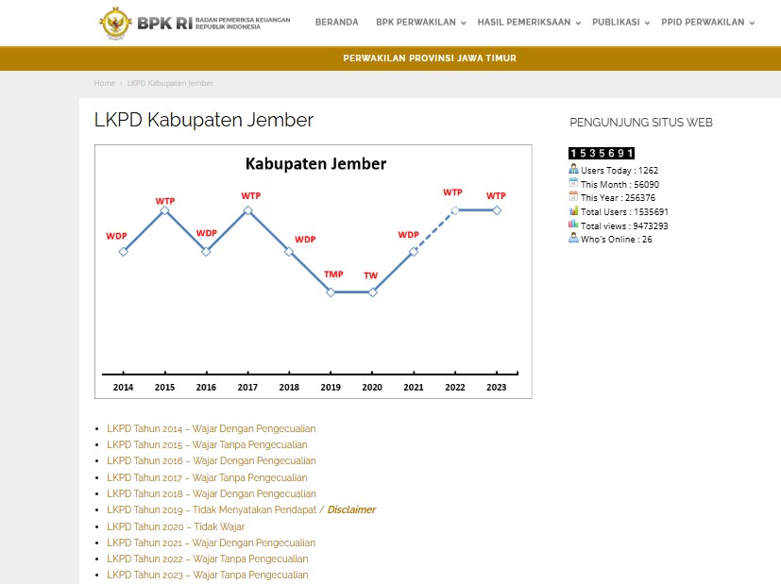This screenshot has height=584, width=781.
Task: Open LKPD Tahun 2018 Wajar Dengan Pengecualian
Action: pos(212,493)
